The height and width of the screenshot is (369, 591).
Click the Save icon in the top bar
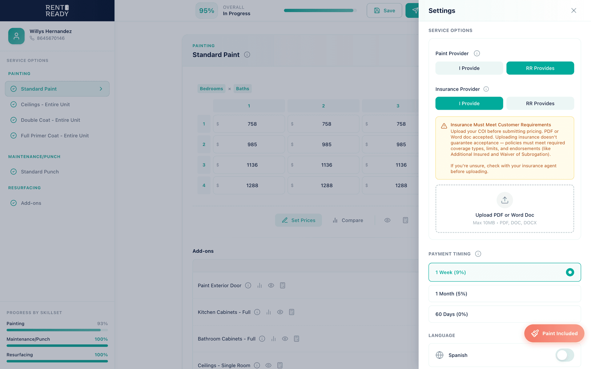(x=377, y=10)
